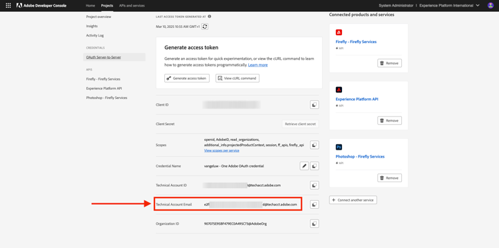Open the app switcher grid icon

(8, 5)
